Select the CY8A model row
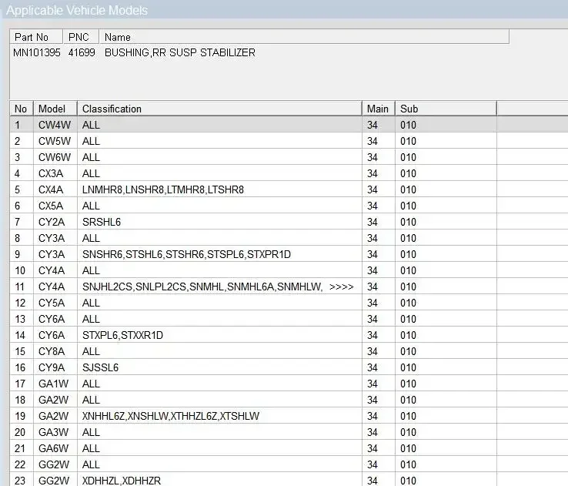The height and width of the screenshot is (486, 568). tap(289, 351)
